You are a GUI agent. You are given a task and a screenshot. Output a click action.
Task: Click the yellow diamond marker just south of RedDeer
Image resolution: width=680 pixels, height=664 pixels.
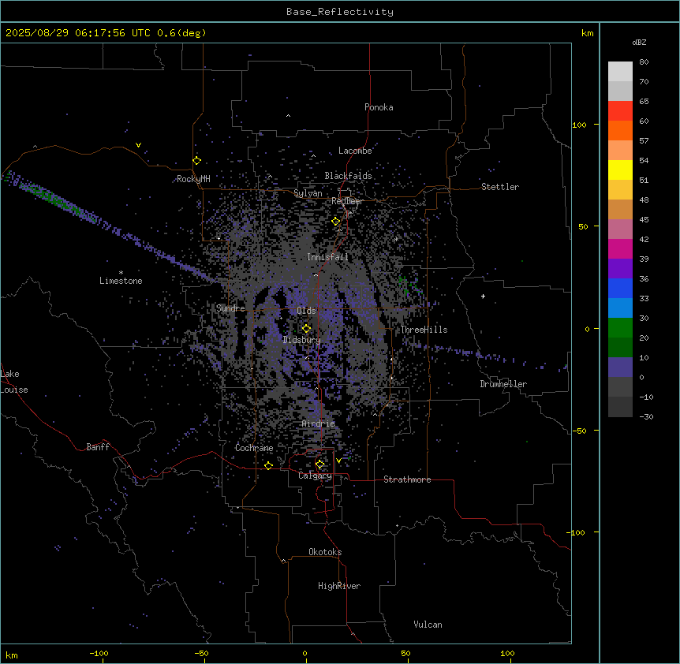336,222
